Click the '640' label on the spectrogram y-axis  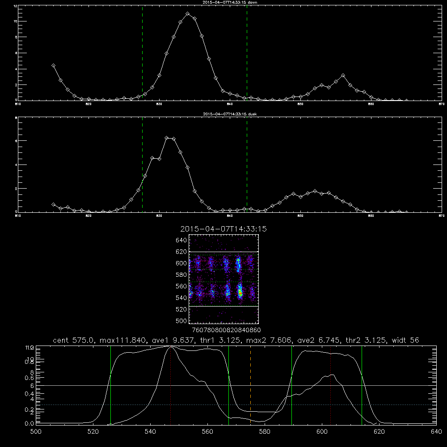tap(181, 240)
